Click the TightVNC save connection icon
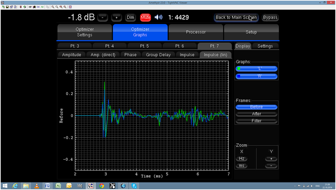336x190 pixels. point(7,7)
